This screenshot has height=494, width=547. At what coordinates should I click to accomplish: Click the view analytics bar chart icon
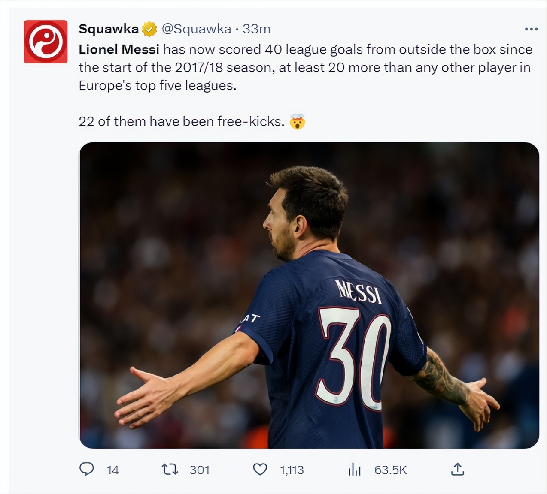click(x=354, y=470)
